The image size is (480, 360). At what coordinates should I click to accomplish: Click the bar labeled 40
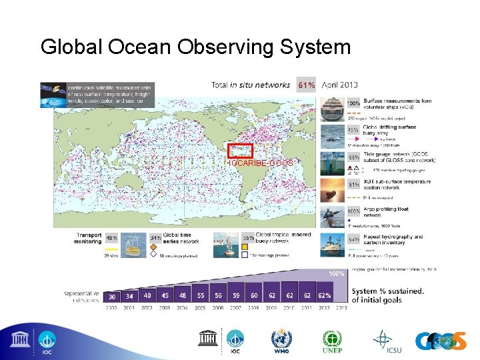[147, 295]
